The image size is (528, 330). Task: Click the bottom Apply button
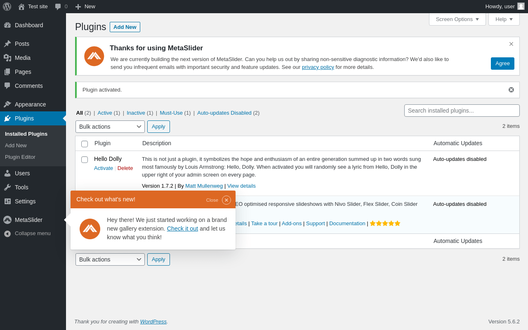pyautogui.click(x=158, y=259)
